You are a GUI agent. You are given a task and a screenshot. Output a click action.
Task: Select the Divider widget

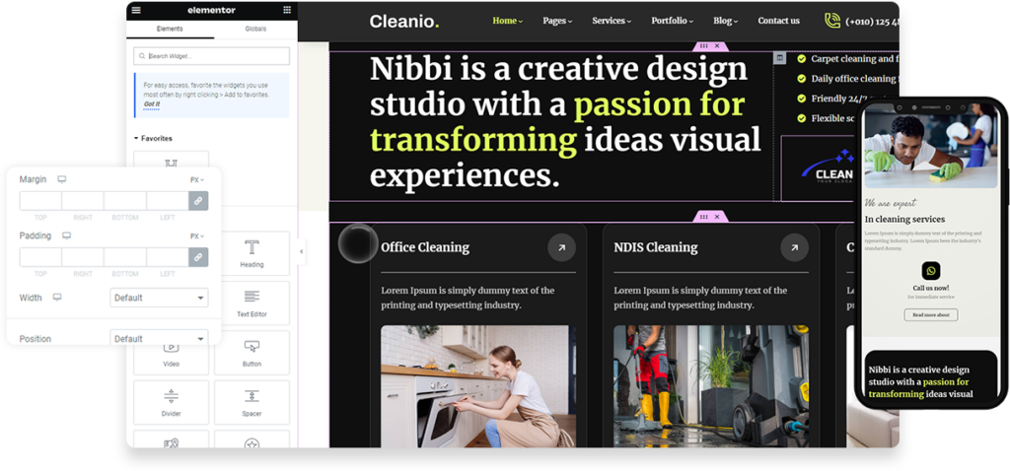(x=172, y=403)
